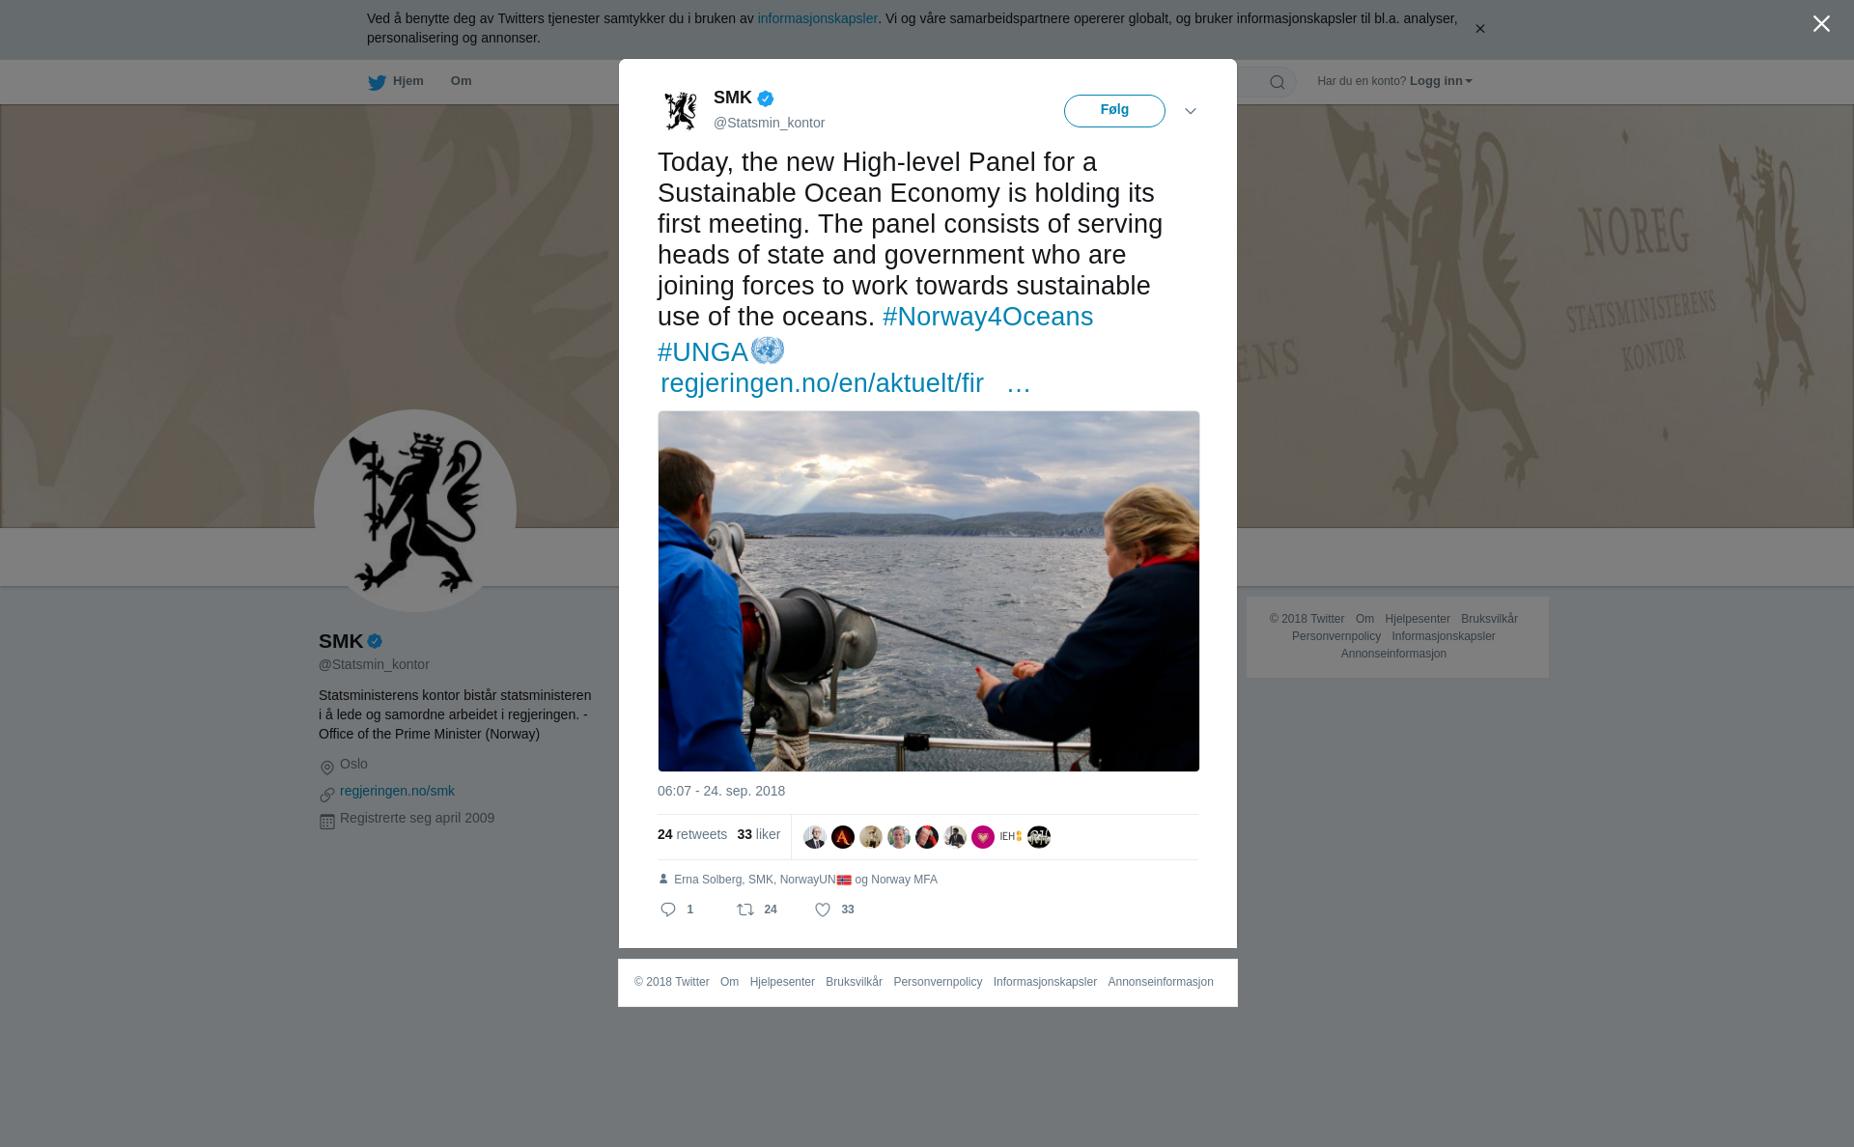
Task: Follow SMK with the Følg button
Action: click(x=1114, y=111)
